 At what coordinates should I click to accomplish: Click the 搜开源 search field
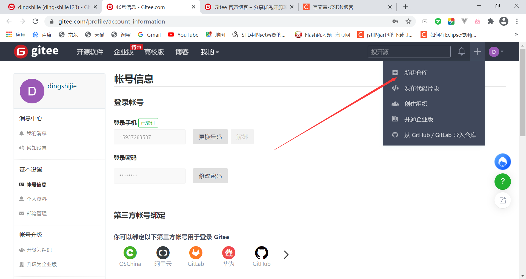(409, 52)
